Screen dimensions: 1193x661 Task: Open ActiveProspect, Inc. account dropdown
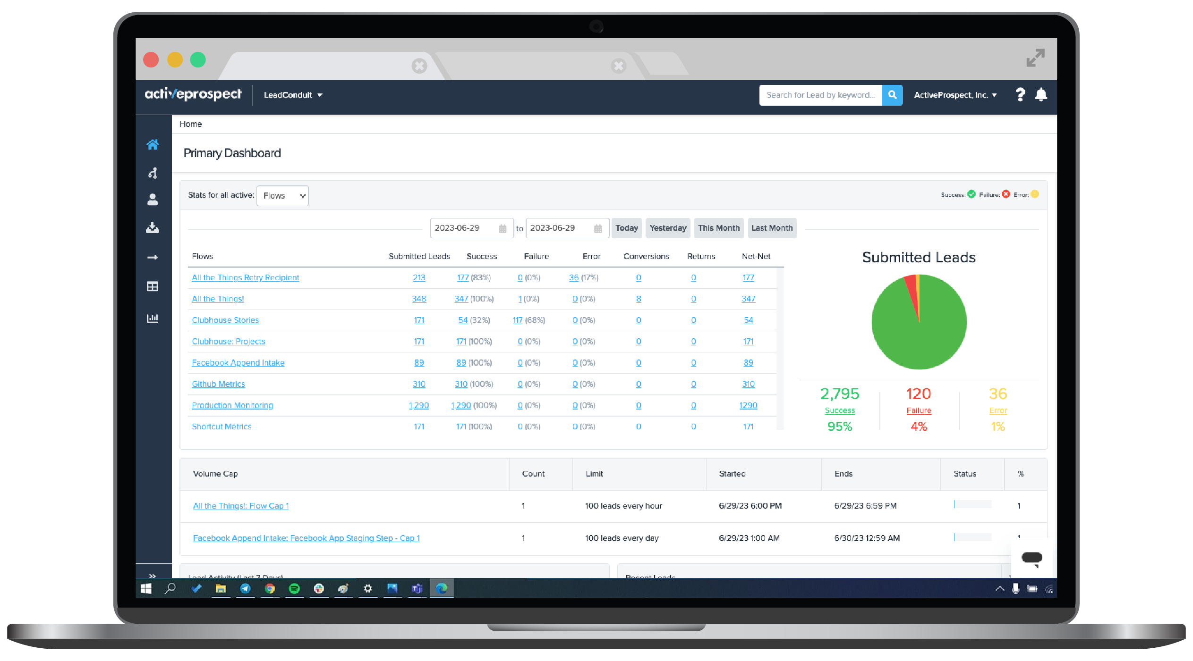955,95
